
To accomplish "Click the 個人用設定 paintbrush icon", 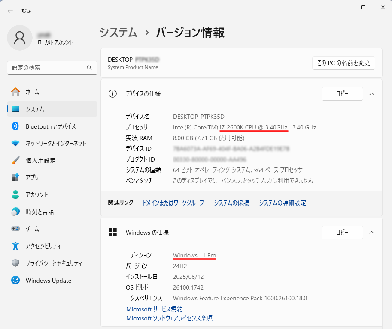I will tap(15, 160).
